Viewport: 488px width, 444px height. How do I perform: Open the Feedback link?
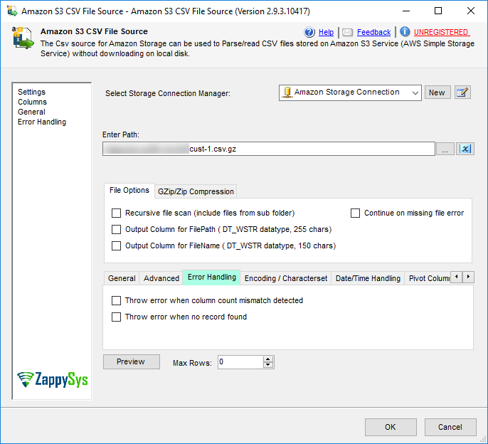pos(373,32)
